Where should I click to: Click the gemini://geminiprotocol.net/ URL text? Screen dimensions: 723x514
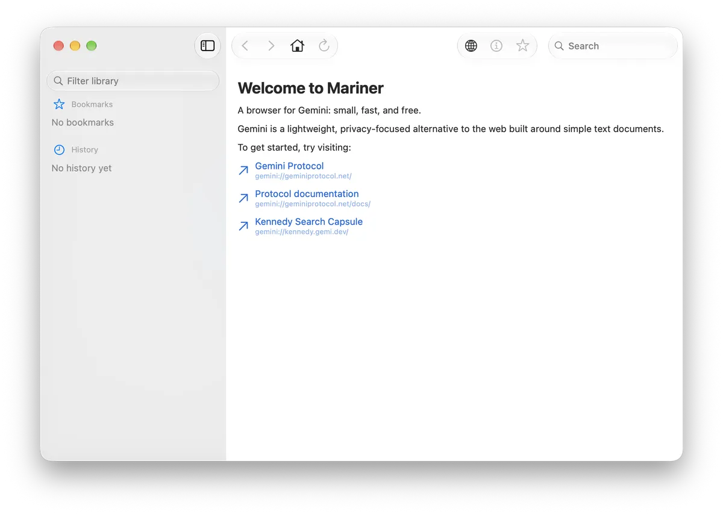pyautogui.click(x=303, y=176)
